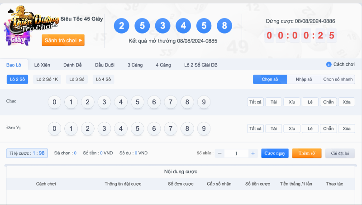
Task: Click the Số nhân multiplier input field
Action: (236, 153)
